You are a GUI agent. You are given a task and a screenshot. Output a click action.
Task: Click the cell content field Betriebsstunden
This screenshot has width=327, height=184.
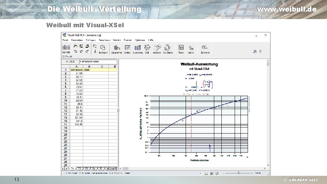point(98,62)
